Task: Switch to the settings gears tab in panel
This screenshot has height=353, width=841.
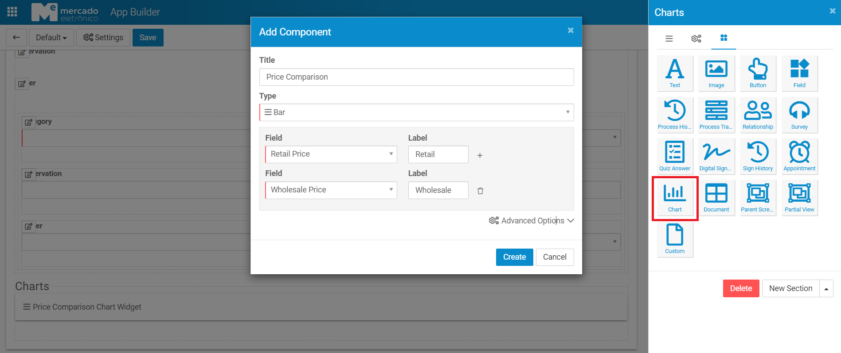Action: 696,38
